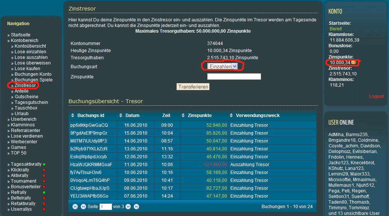Open Lose überweisen page
The width and height of the screenshot is (389, 216).
[32, 63]
